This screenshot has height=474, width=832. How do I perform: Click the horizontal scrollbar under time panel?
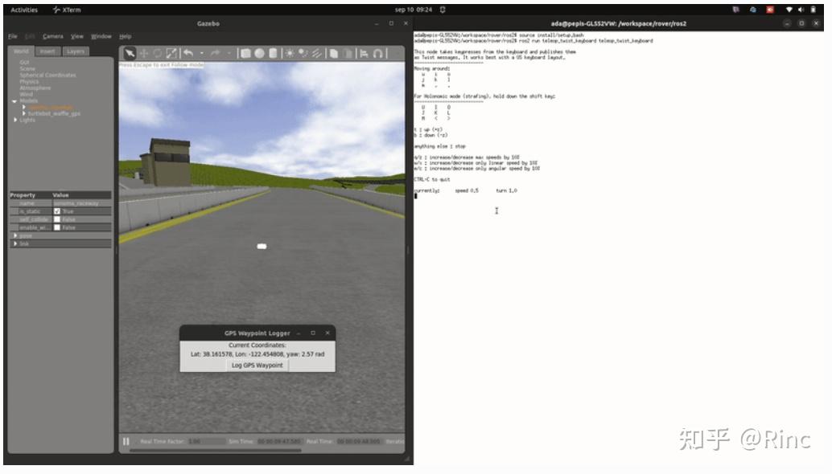216,451
